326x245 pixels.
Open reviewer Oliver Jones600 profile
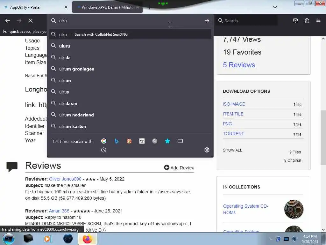pyautogui.click(x=65, y=179)
